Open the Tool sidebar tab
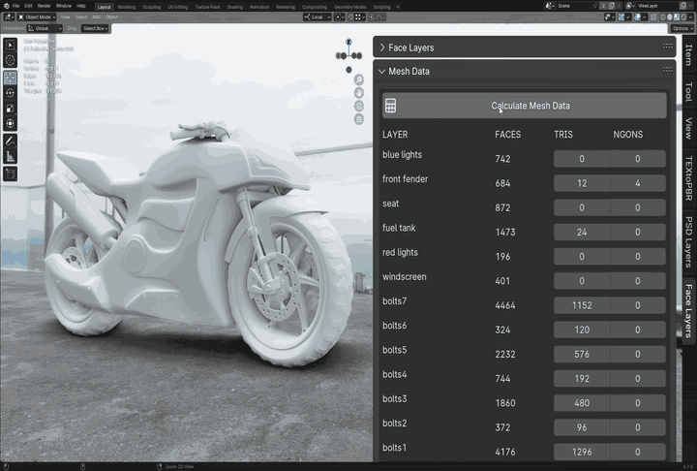Image resolution: width=697 pixels, height=471 pixels. coord(688,92)
